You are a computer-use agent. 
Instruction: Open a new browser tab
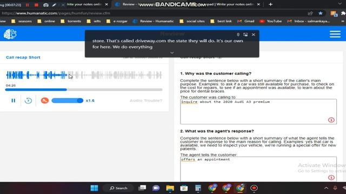[270, 4]
